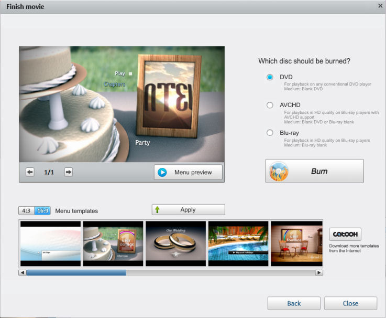386x318 pixels.
Task: Pick the swimming pool holiday template
Action: [238, 243]
